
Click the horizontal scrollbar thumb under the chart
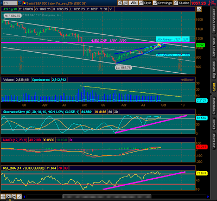[x=107, y=197]
